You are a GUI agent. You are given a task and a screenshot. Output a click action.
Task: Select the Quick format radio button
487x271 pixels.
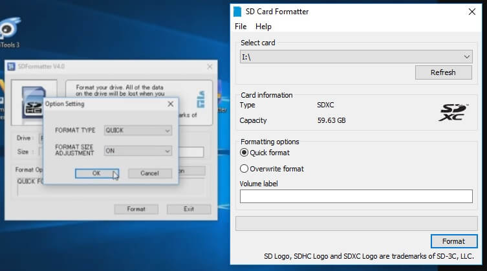[244, 153]
